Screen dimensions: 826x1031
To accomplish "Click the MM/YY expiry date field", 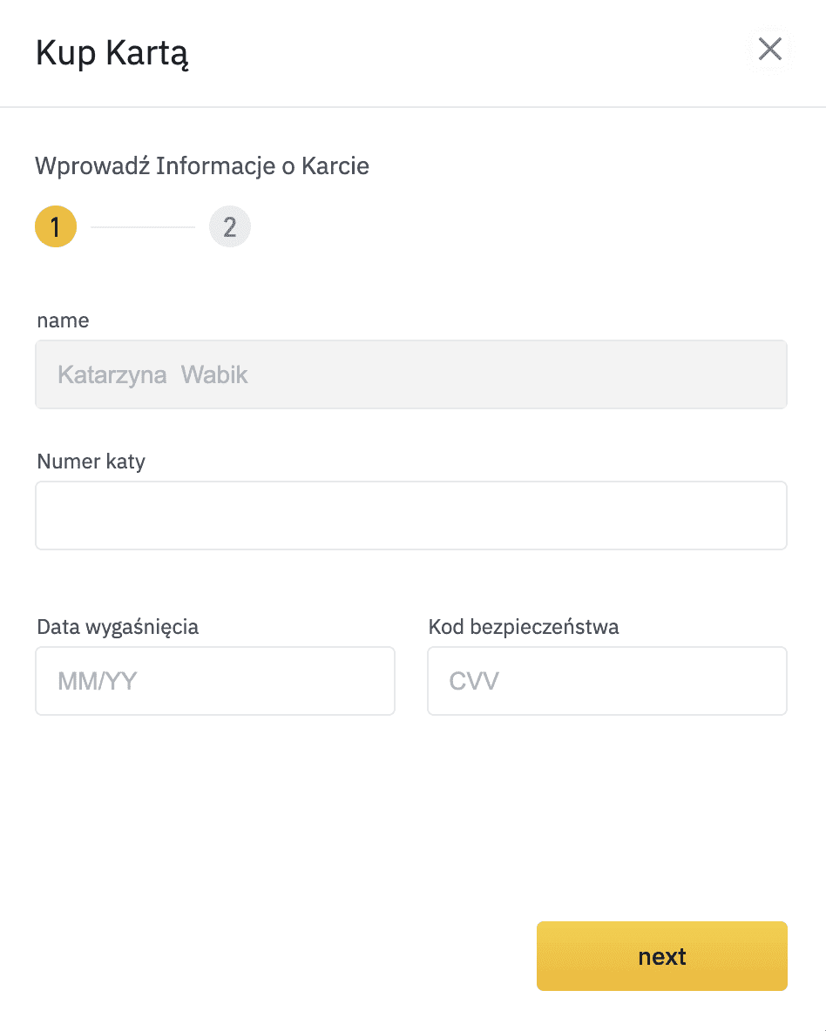I will 214,681.
